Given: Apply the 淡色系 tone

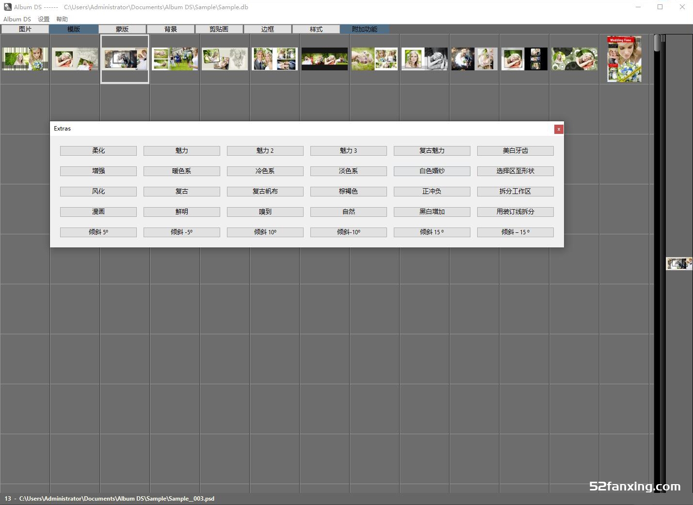Looking at the screenshot, I should tap(349, 171).
